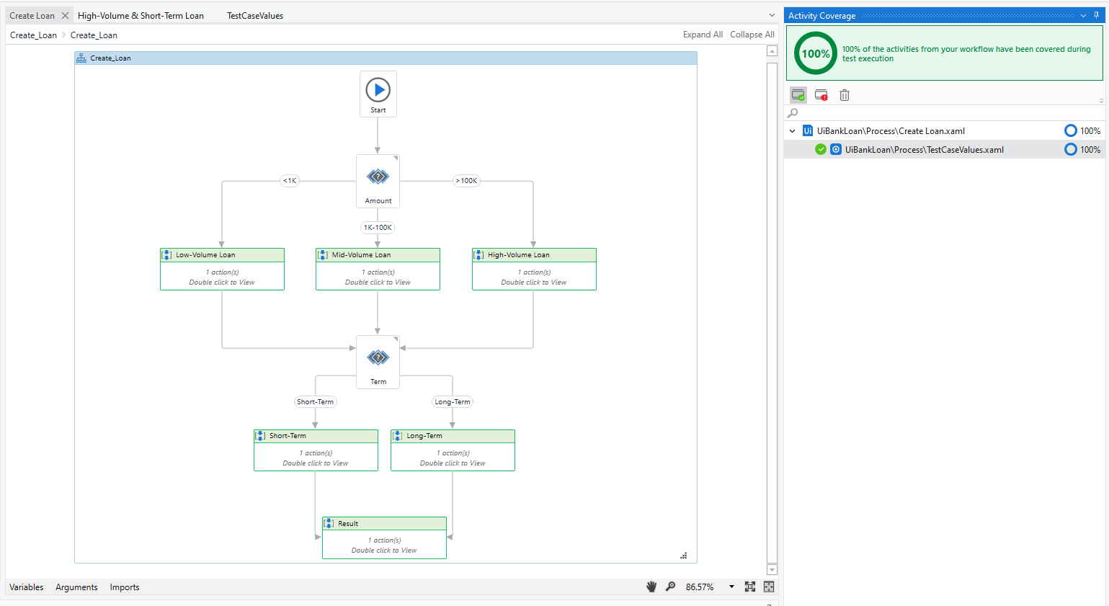Click Create Loan.xaml coverage circle icon
This screenshot has height=606, width=1109.
pos(1071,131)
